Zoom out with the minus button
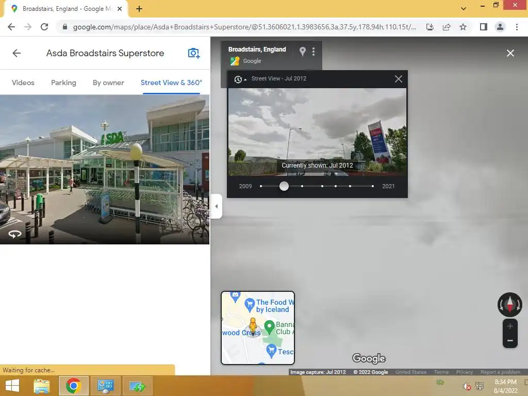This screenshot has height=396, width=528. (510, 340)
